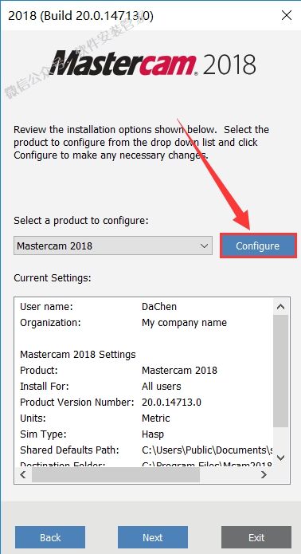Screen dimensions: 301x554
Task: Return with the Back button
Action: coord(50,537)
